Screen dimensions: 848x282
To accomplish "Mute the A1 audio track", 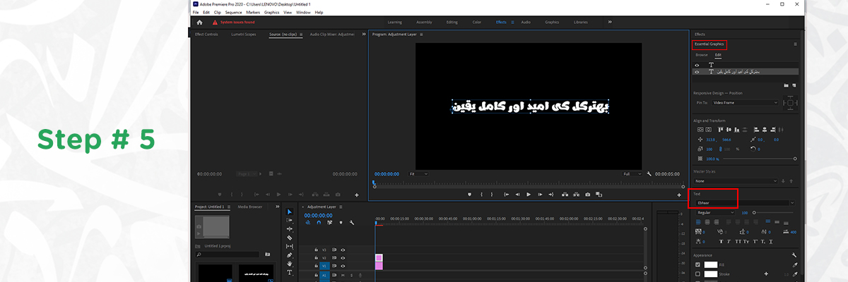I will pyautogui.click(x=343, y=276).
